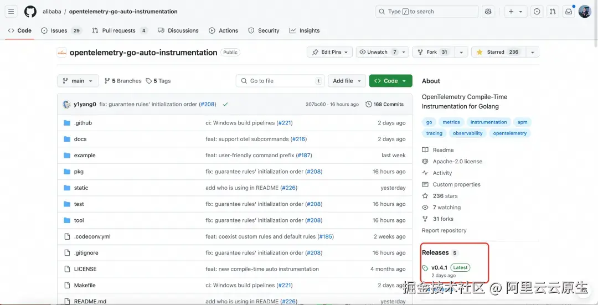Open the Edit Pins dropdown
The image size is (598, 305).
330,52
